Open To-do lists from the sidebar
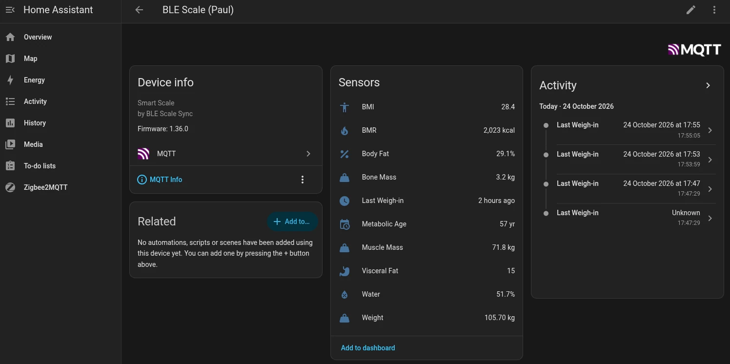Viewport: 730px width, 364px height. 61,166
